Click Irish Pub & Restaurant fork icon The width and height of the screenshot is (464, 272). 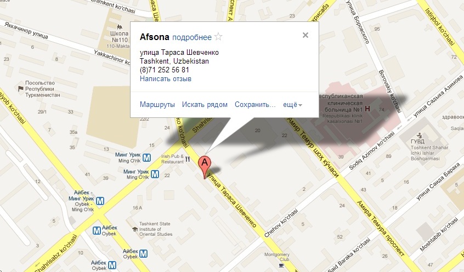pos(188,159)
